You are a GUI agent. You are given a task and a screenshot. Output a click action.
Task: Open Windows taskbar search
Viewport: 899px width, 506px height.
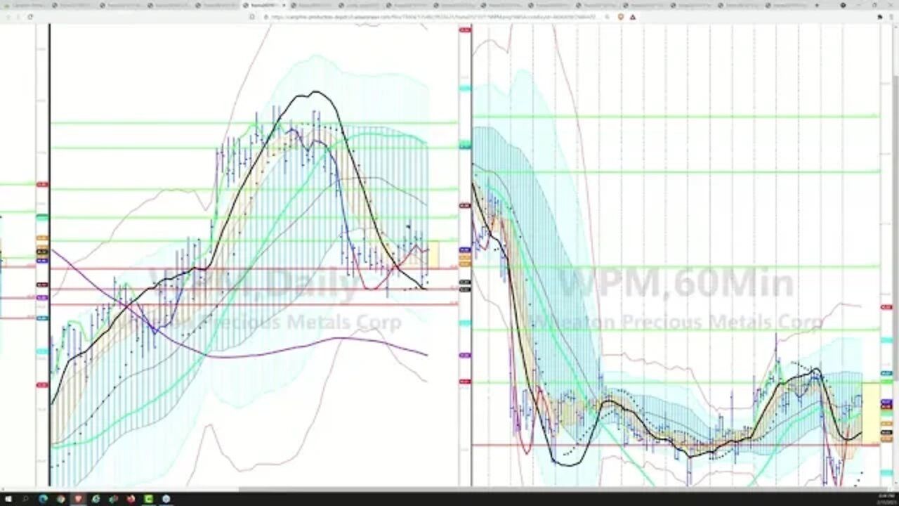tap(25, 499)
